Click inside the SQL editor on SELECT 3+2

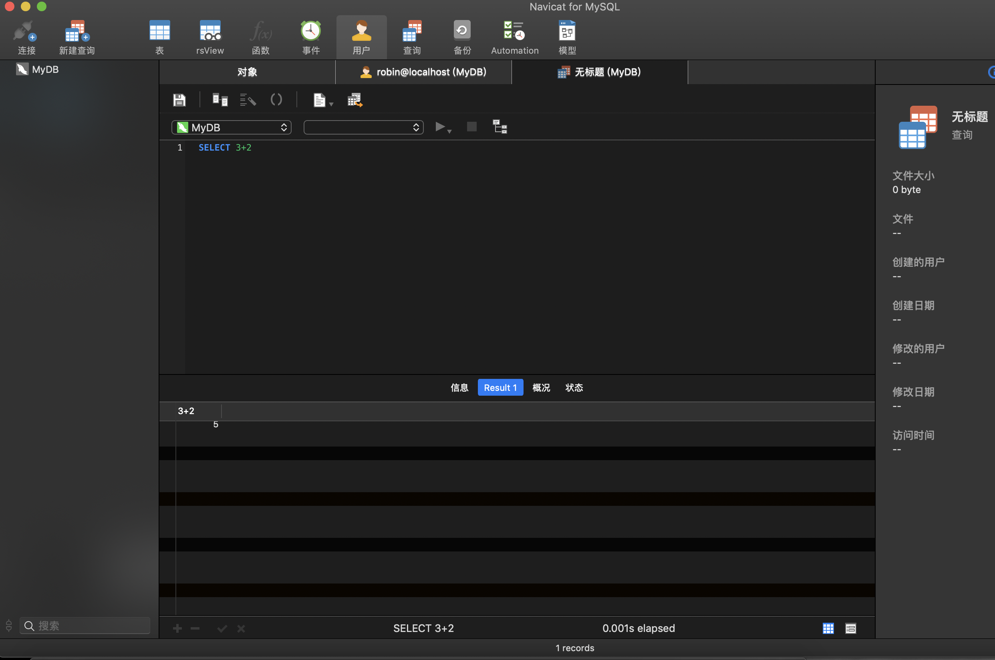(x=225, y=147)
